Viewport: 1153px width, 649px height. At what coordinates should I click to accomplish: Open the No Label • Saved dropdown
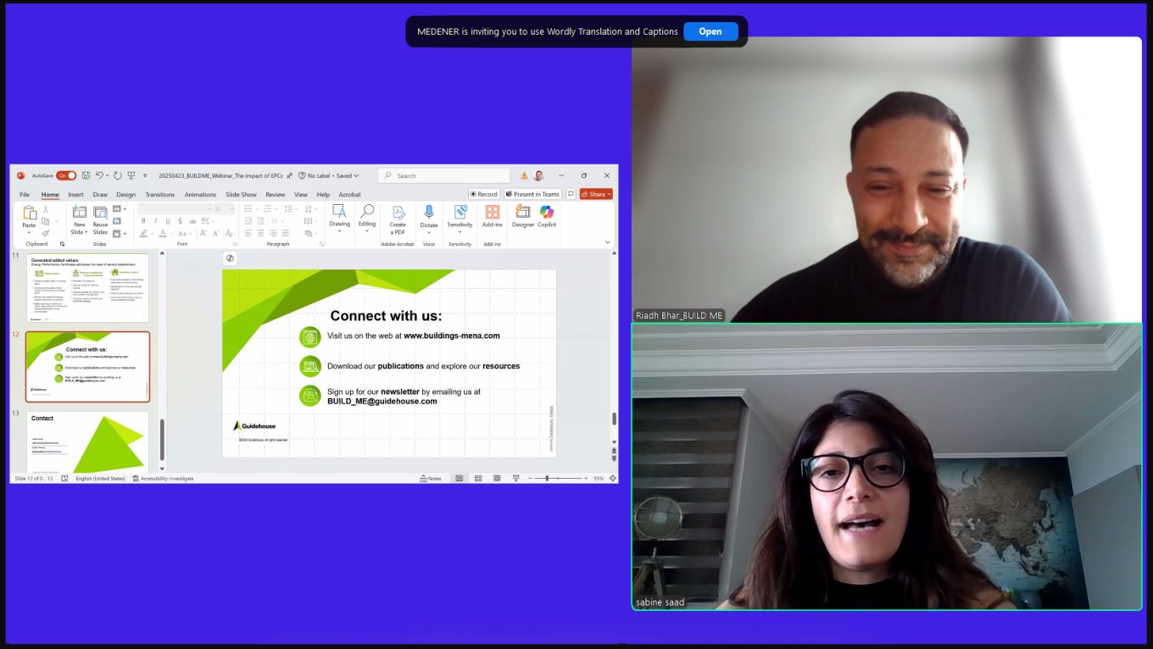tap(328, 175)
